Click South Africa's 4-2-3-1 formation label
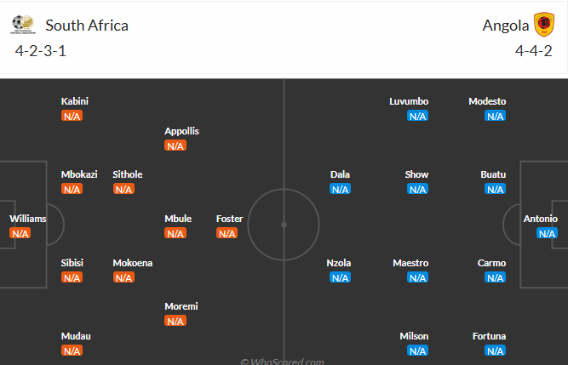Screen dimensions: 568x365 click(41, 50)
